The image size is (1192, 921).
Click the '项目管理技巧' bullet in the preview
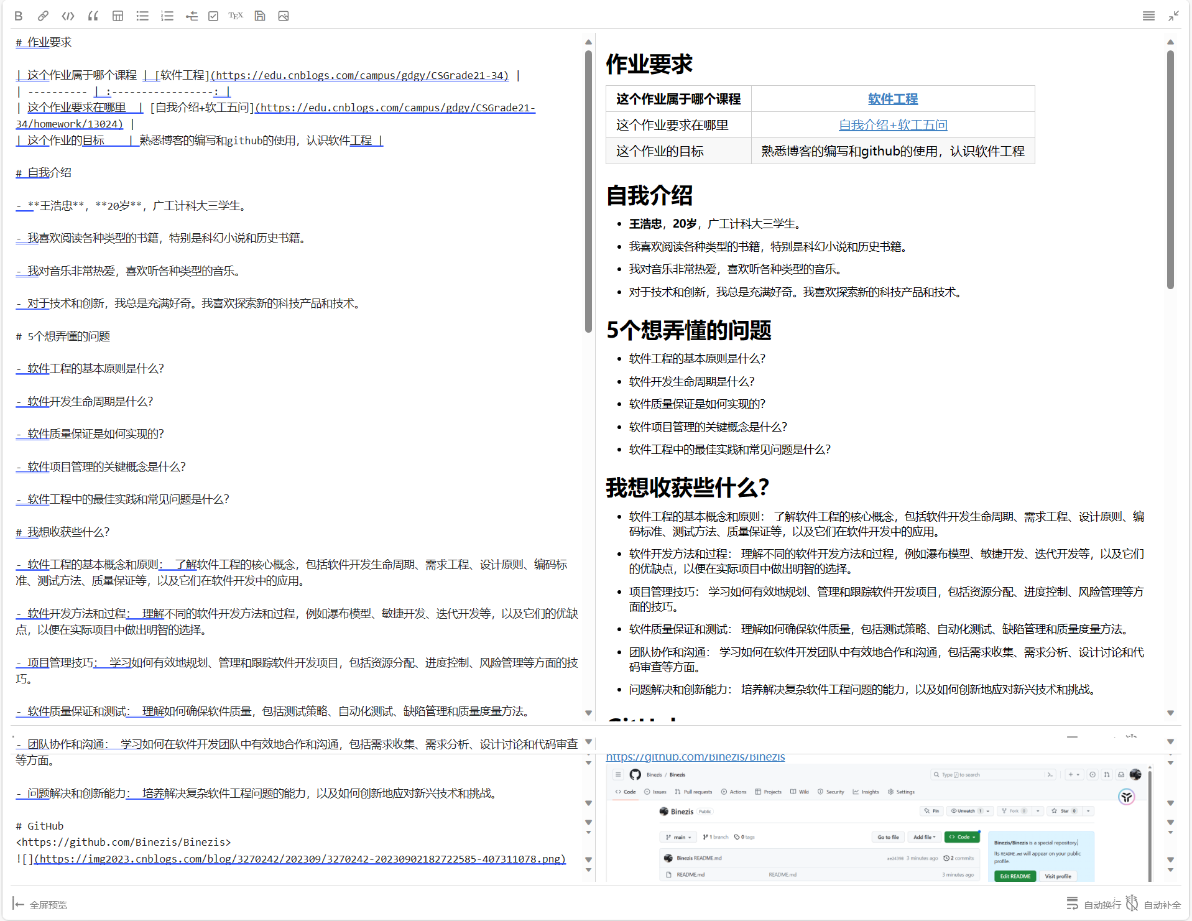886,599
